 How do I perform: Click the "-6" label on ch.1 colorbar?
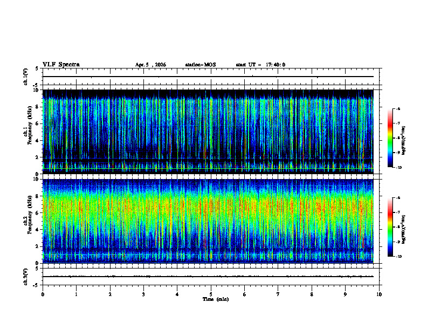398,108
